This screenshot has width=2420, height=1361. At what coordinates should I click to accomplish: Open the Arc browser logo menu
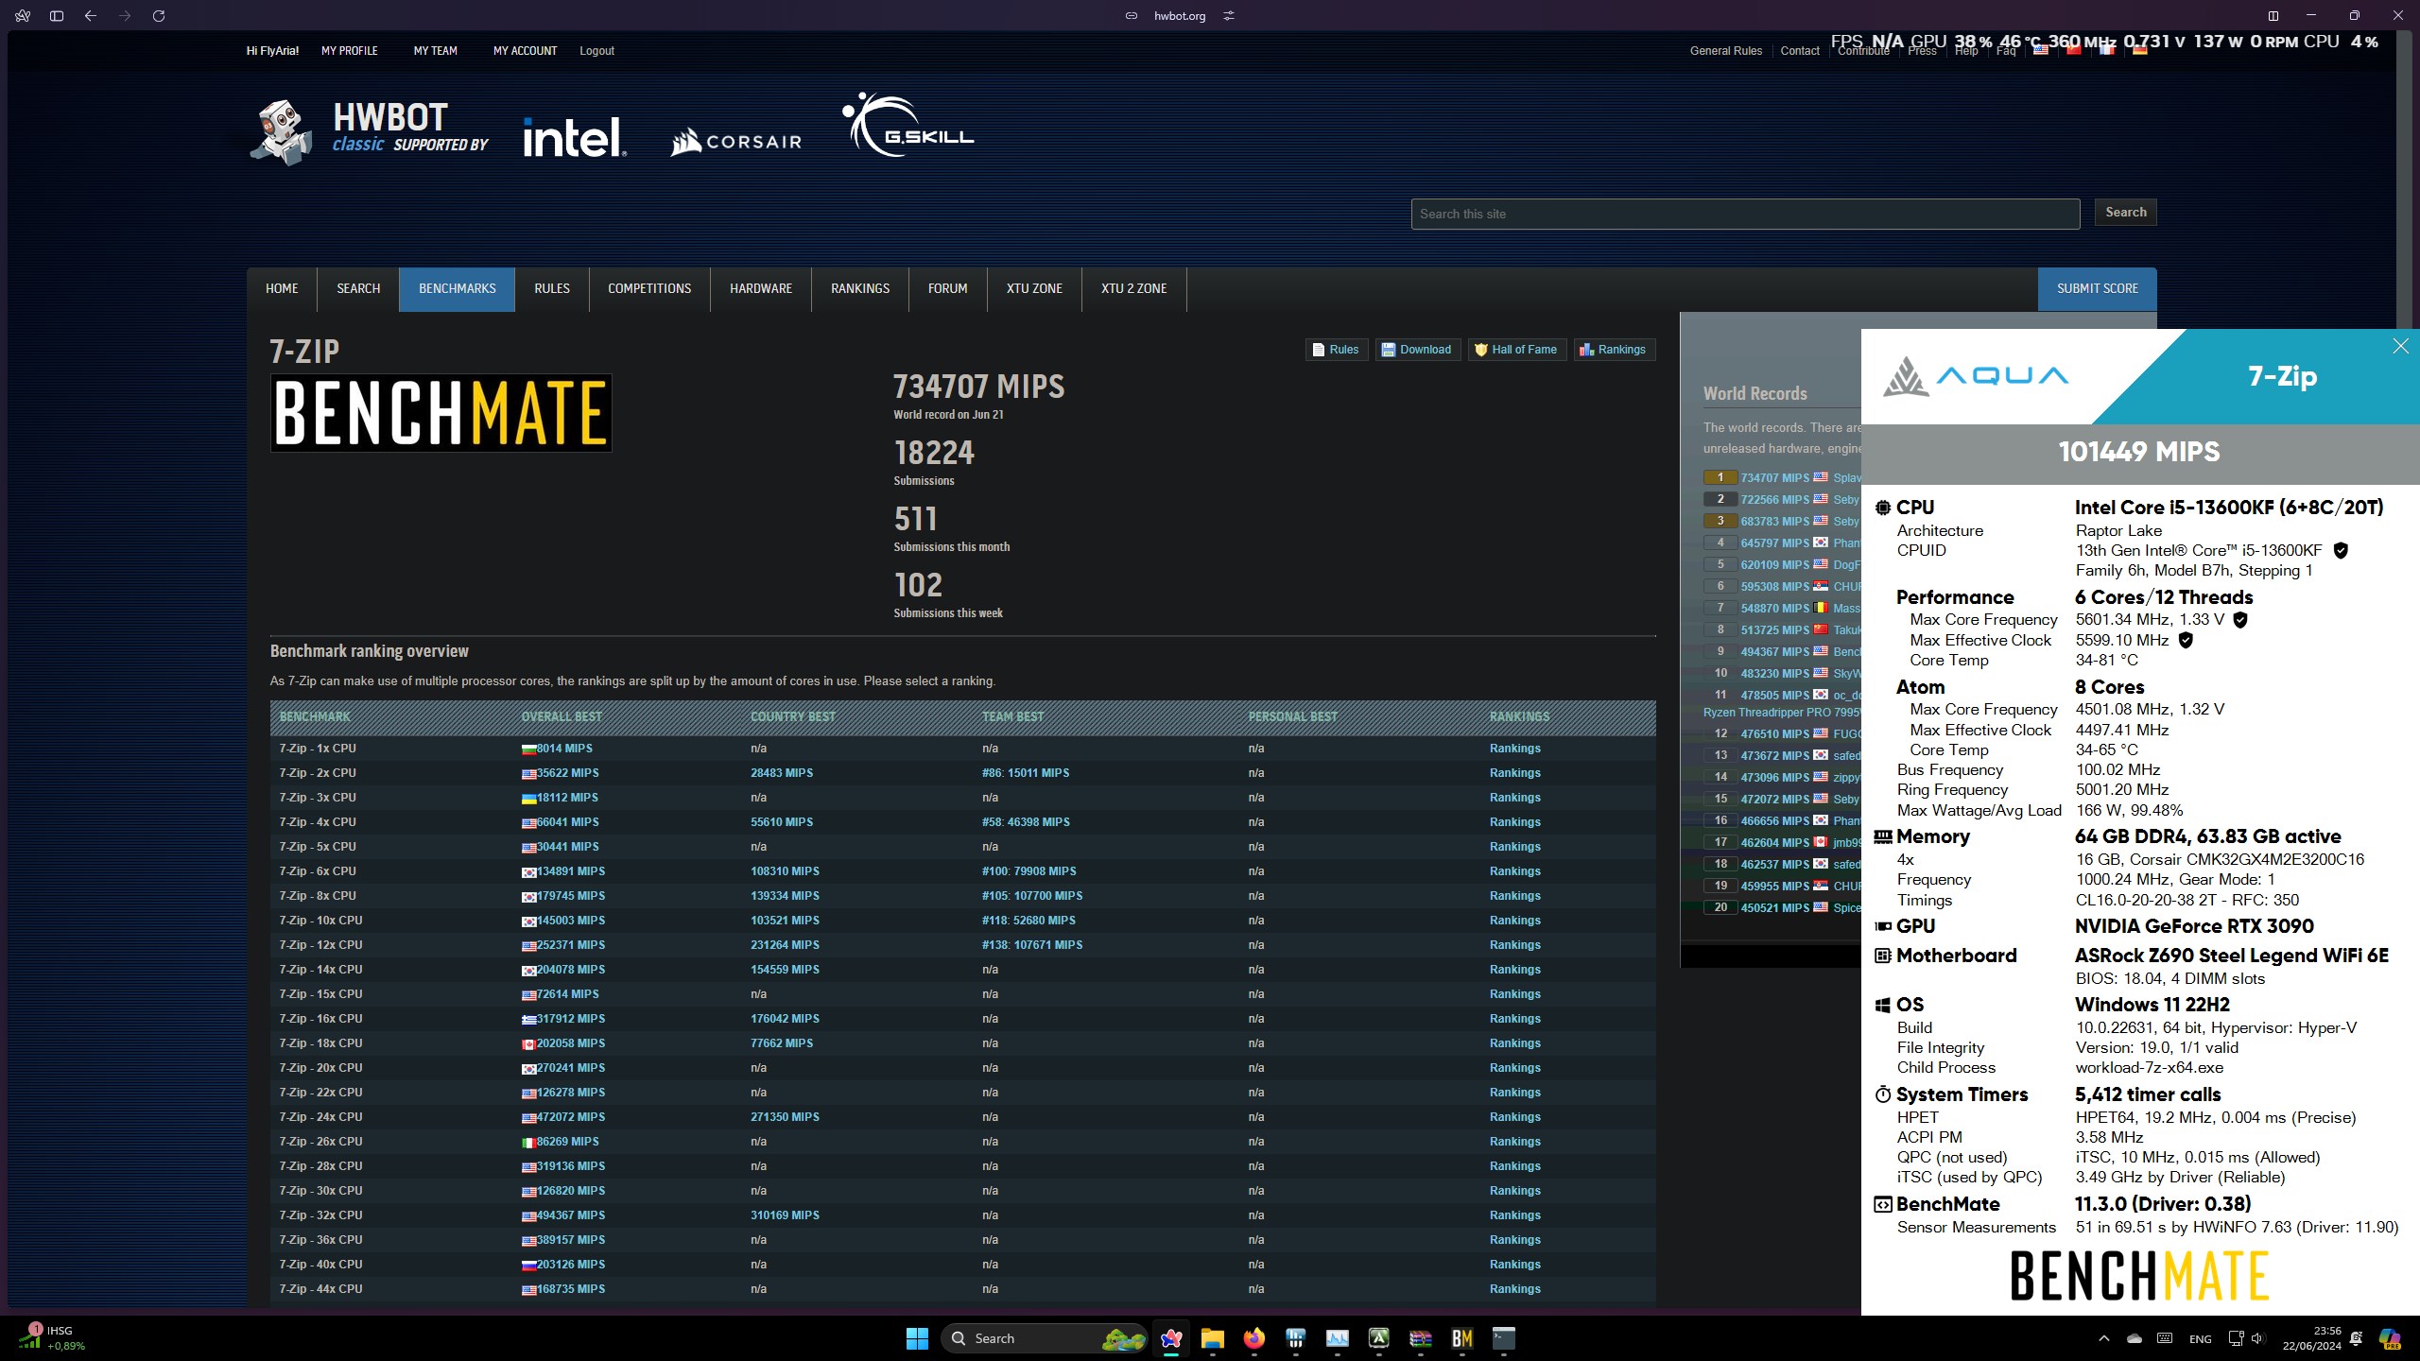pos(23,16)
